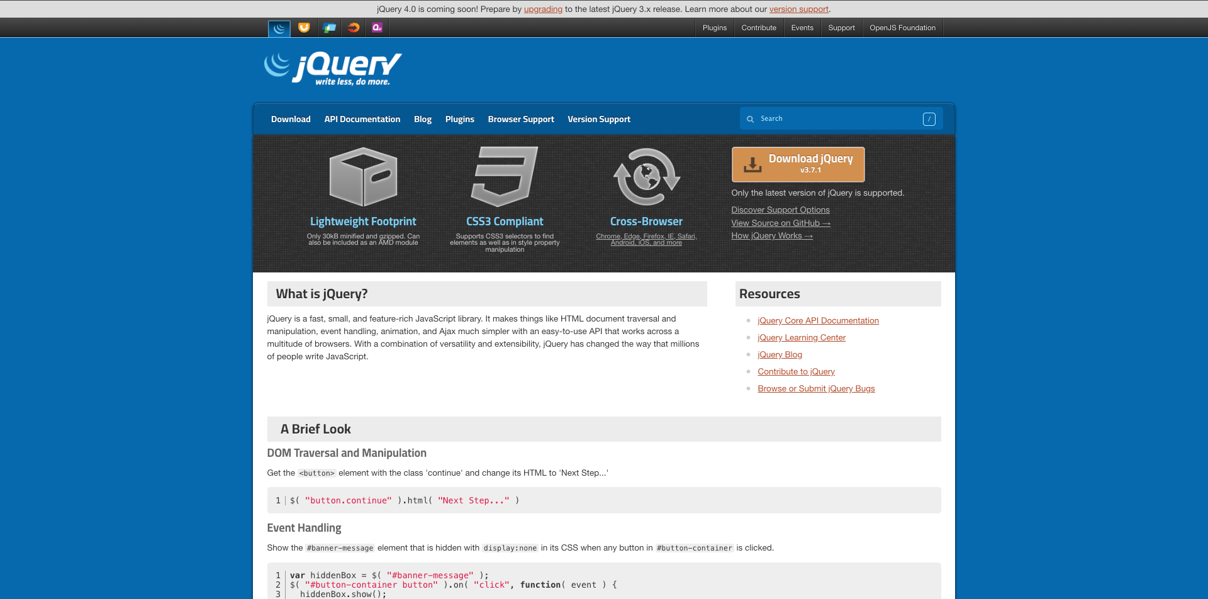The height and width of the screenshot is (599, 1208).
Task: Open Discover Support Options link
Action: click(x=780, y=210)
